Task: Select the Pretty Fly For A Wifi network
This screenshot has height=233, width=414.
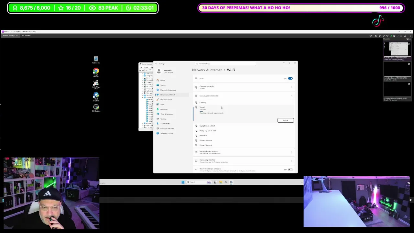Action: click(x=244, y=131)
